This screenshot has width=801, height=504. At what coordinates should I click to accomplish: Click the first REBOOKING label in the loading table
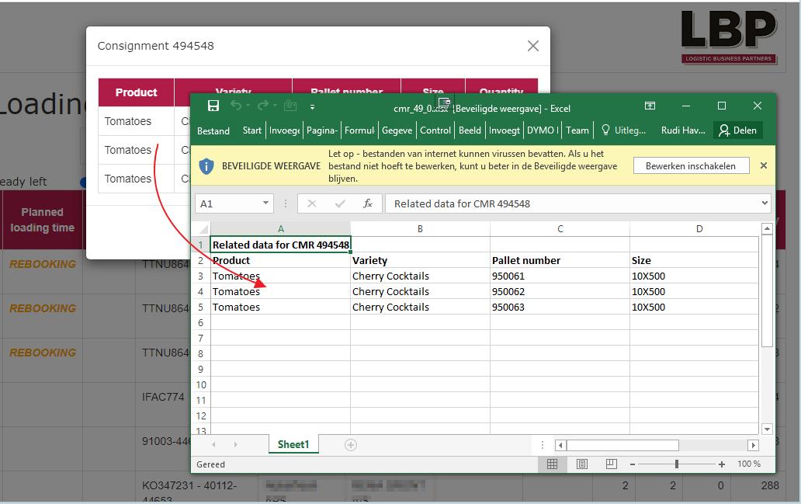coord(43,264)
